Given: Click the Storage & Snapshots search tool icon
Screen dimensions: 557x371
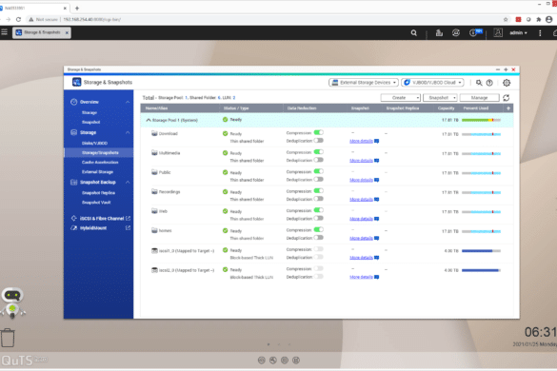Looking at the screenshot, I should pos(479,83).
